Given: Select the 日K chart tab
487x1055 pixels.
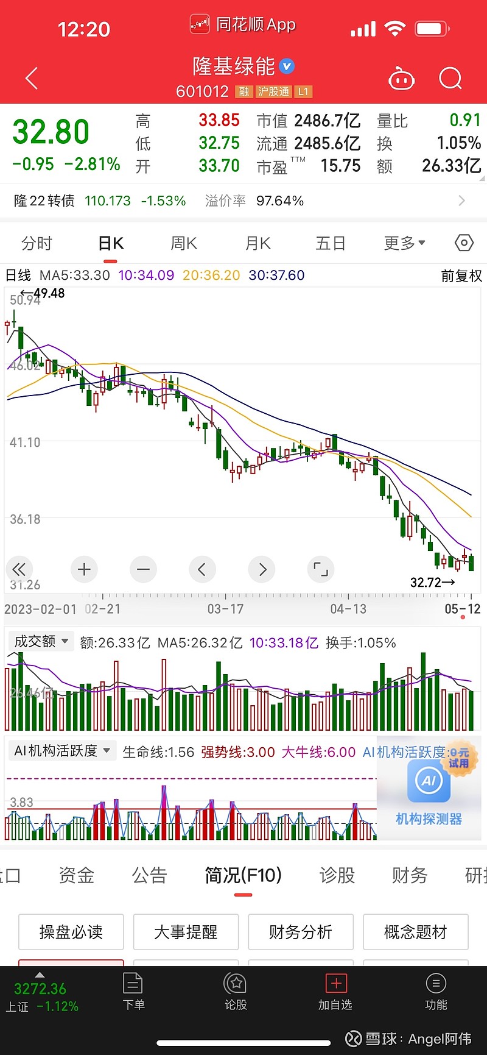Looking at the screenshot, I should [x=111, y=243].
